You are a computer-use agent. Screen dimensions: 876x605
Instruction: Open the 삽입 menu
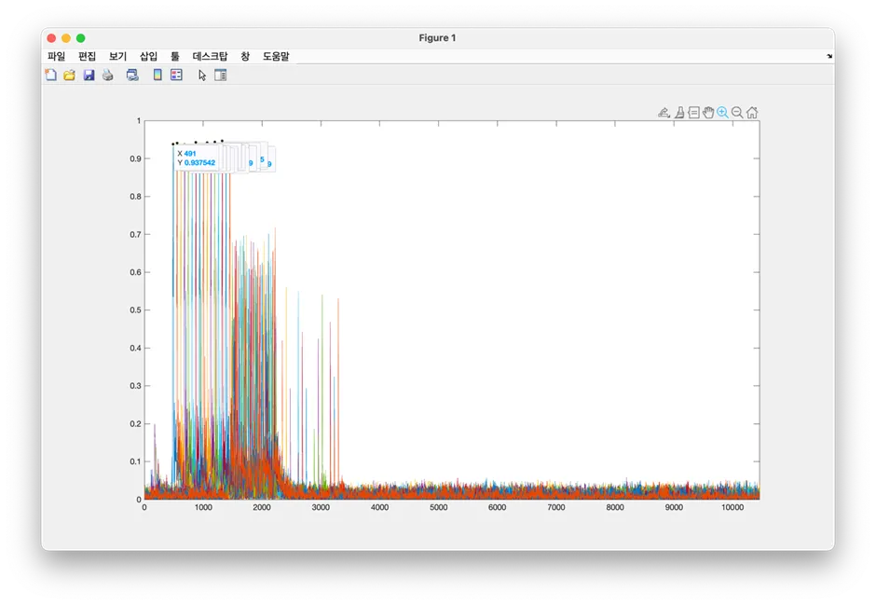click(x=148, y=56)
